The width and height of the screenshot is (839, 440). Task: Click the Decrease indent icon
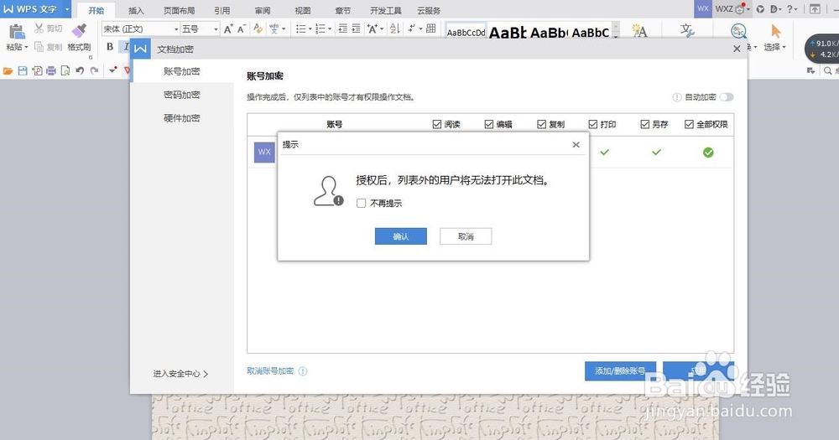coord(343,28)
